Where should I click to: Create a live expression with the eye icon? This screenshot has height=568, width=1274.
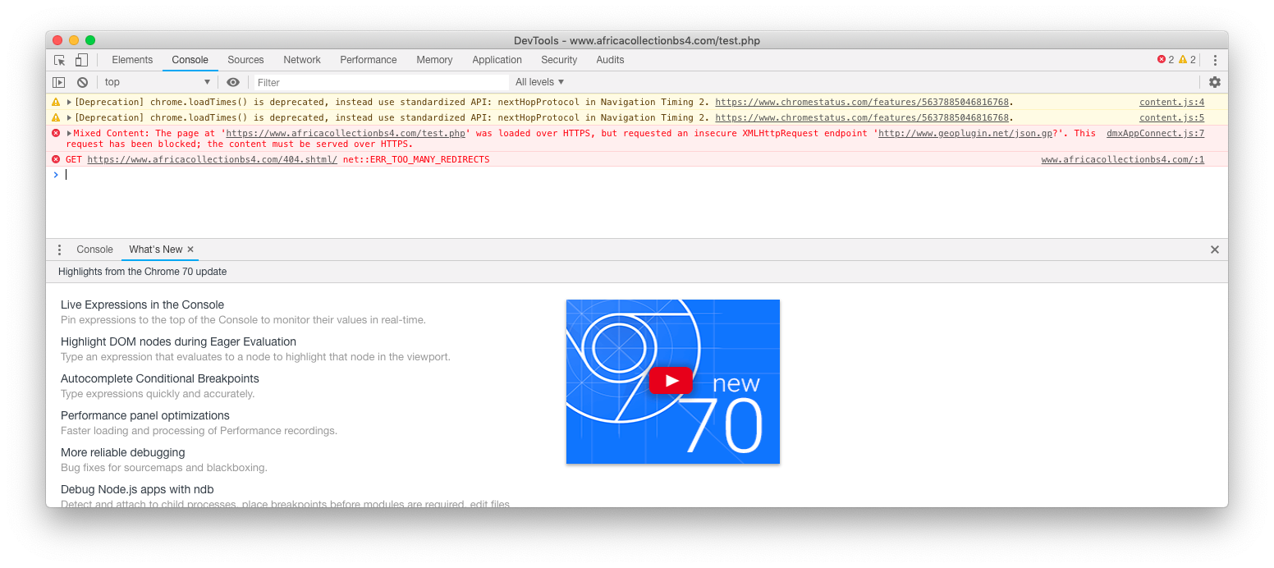coord(233,82)
